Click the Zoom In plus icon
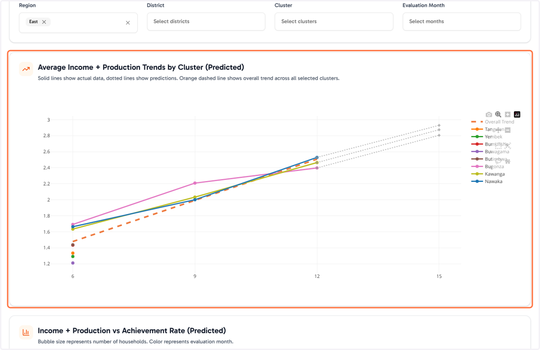 (x=508, y=114)
